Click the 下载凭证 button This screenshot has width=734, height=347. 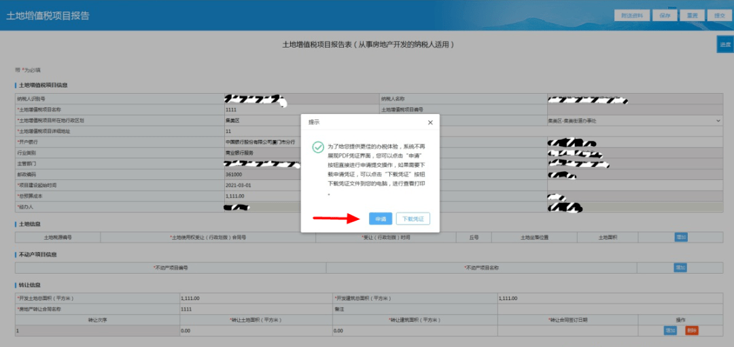pyautogui.click(x=413, y=219)
